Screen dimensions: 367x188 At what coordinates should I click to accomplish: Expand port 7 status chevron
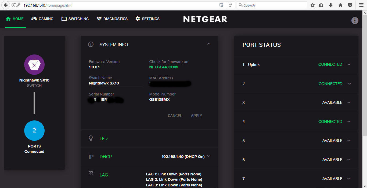(349, 179)
